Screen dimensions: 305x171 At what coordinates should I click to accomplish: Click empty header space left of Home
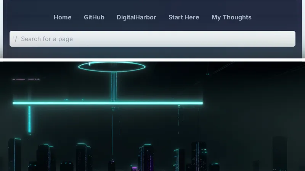point(27,17)
